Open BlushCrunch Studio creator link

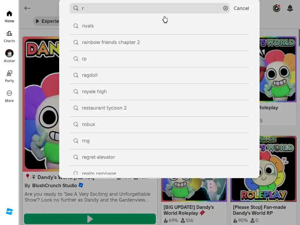[54, 185]
